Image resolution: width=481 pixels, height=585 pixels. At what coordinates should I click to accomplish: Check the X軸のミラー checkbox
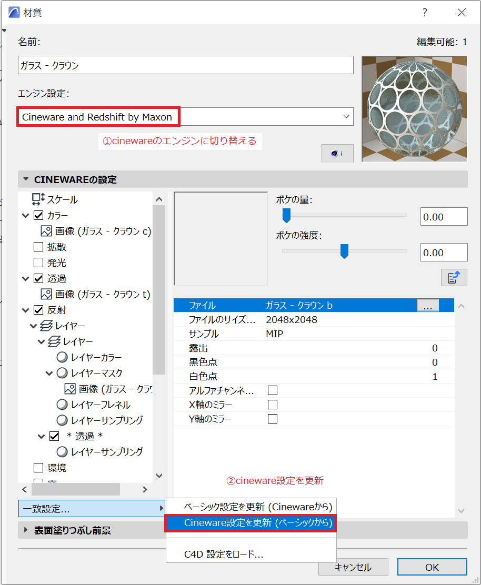pos(273,405)
